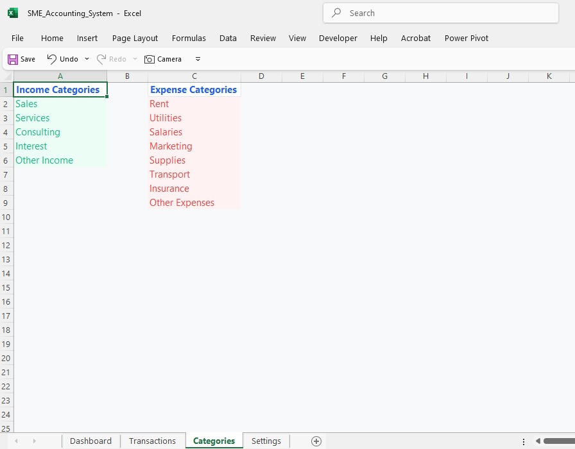Select the Utilities cell
Screen dimensions: 575x449
click(x=194, y=118)
